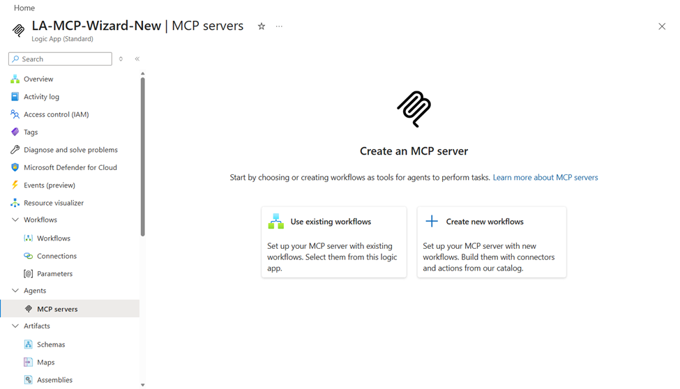
Task: Click the Agents section label
Action: point(35,291)
